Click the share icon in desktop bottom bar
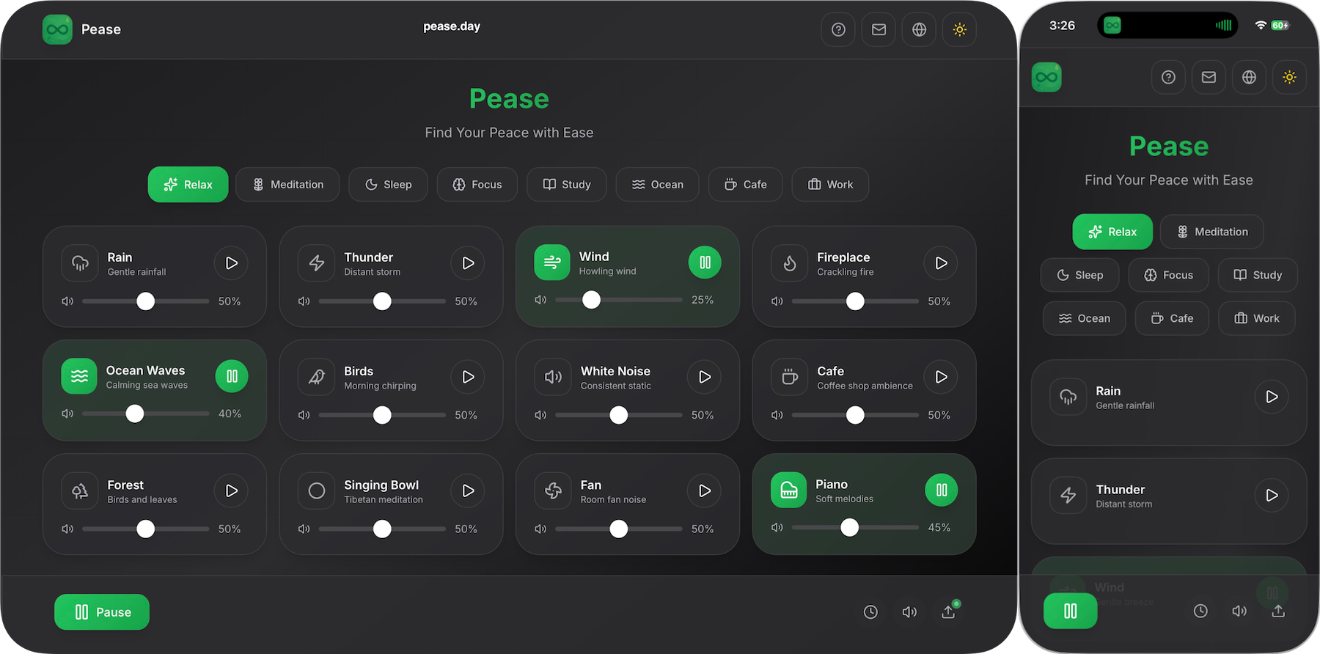This screenshot has height=654, width=1320. [x=948, y=611]
